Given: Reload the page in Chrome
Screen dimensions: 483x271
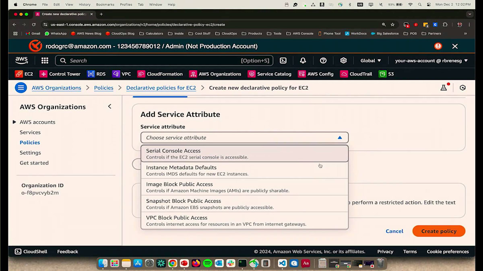Looking at the screenshot, I should click(34, 24).
